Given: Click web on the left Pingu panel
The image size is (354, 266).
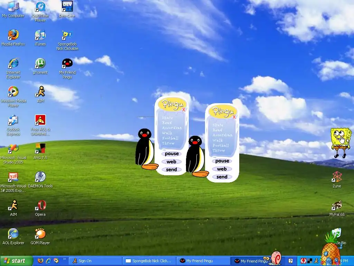Looking at the screenshot, I should click(x=171, y=162).
